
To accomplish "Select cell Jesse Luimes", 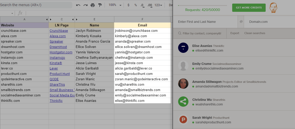I will (94, 63).
